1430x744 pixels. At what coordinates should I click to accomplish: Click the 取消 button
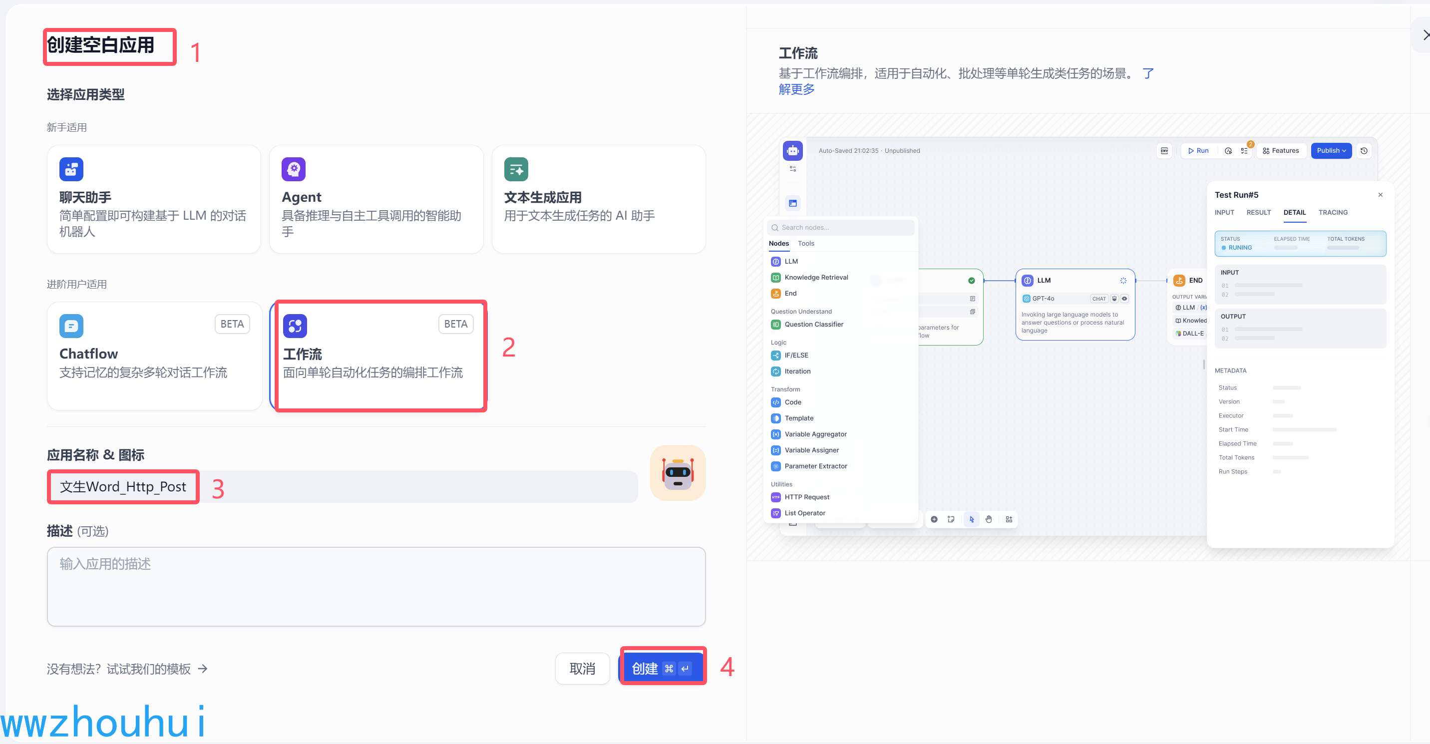(582, 669)
